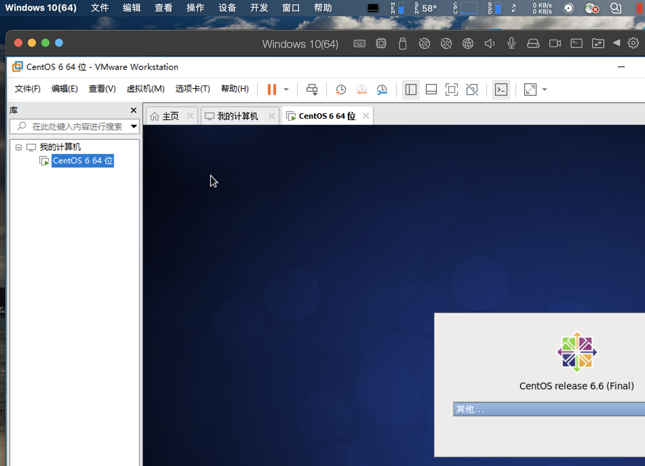Click the first crossed-circle icon in title bar

coord(424,43)
